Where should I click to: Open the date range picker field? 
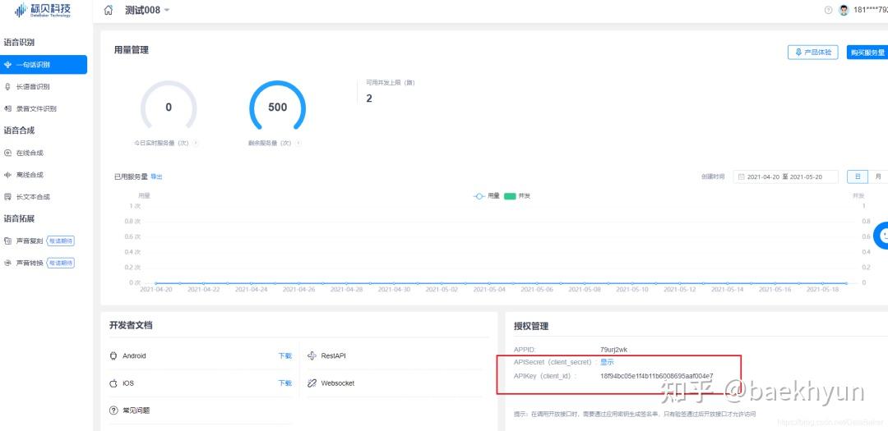tap(785, 177)
